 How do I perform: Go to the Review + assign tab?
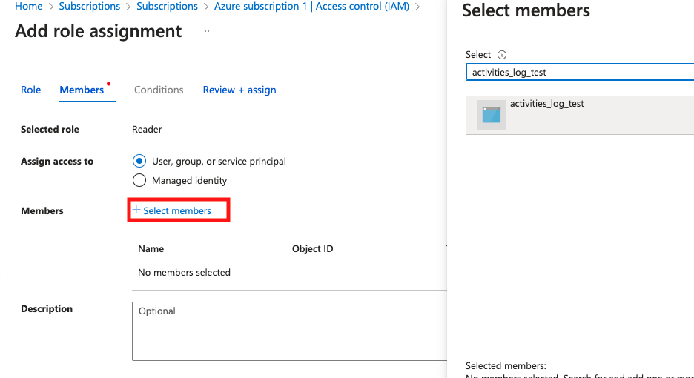click(x=239, y=90)
